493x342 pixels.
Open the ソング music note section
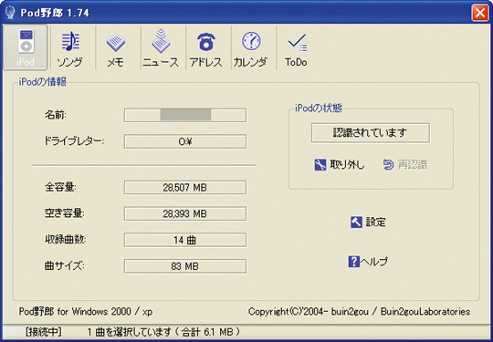point(70,47)
